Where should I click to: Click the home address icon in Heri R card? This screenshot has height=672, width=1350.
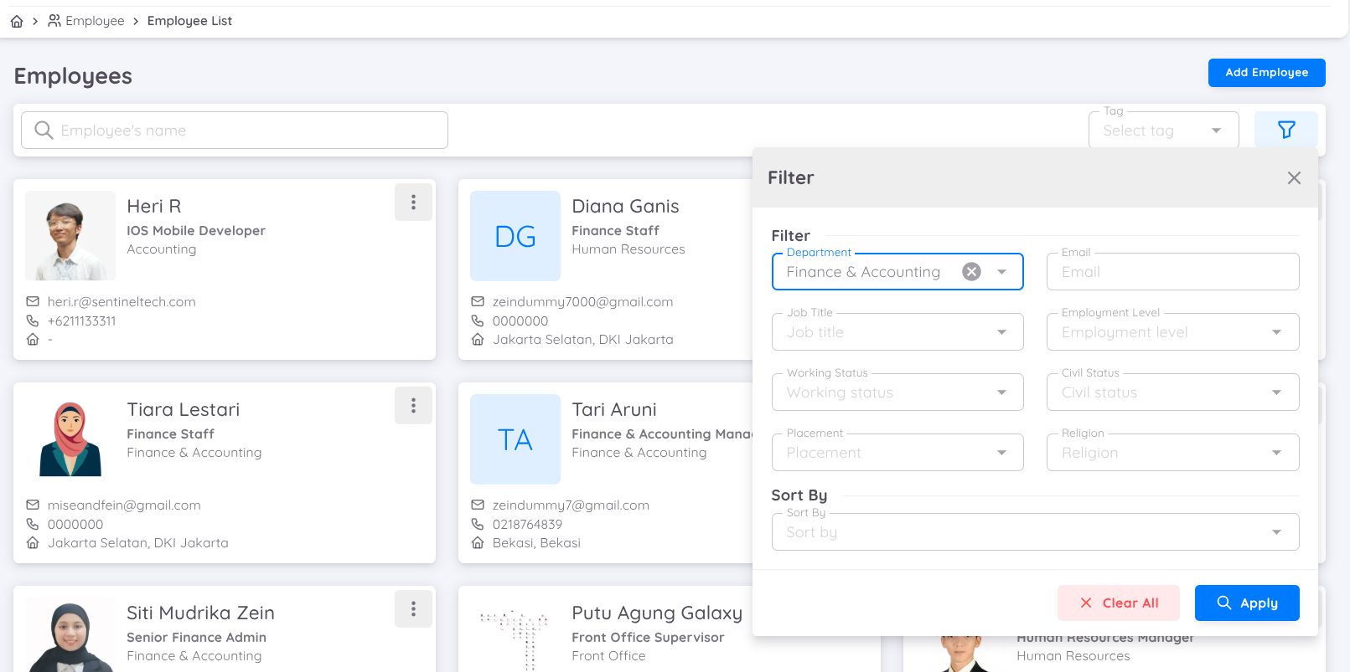[33, 339]
